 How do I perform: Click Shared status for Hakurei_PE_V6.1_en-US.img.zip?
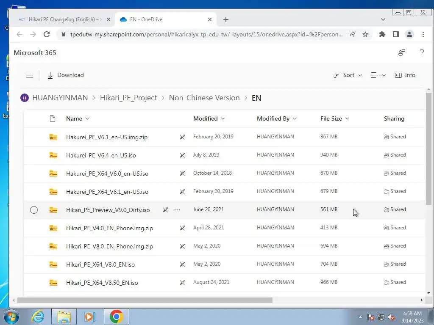click(x=395, y=137)
